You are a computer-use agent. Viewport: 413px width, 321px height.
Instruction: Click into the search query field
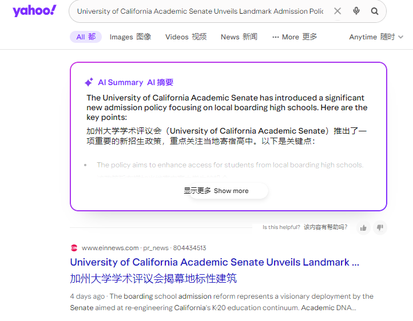[200, 11]
